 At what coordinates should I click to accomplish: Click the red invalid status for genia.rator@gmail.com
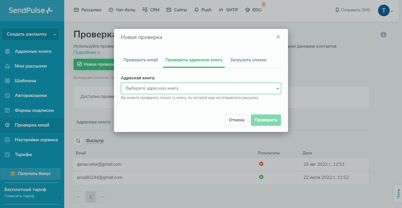[261, 164]
